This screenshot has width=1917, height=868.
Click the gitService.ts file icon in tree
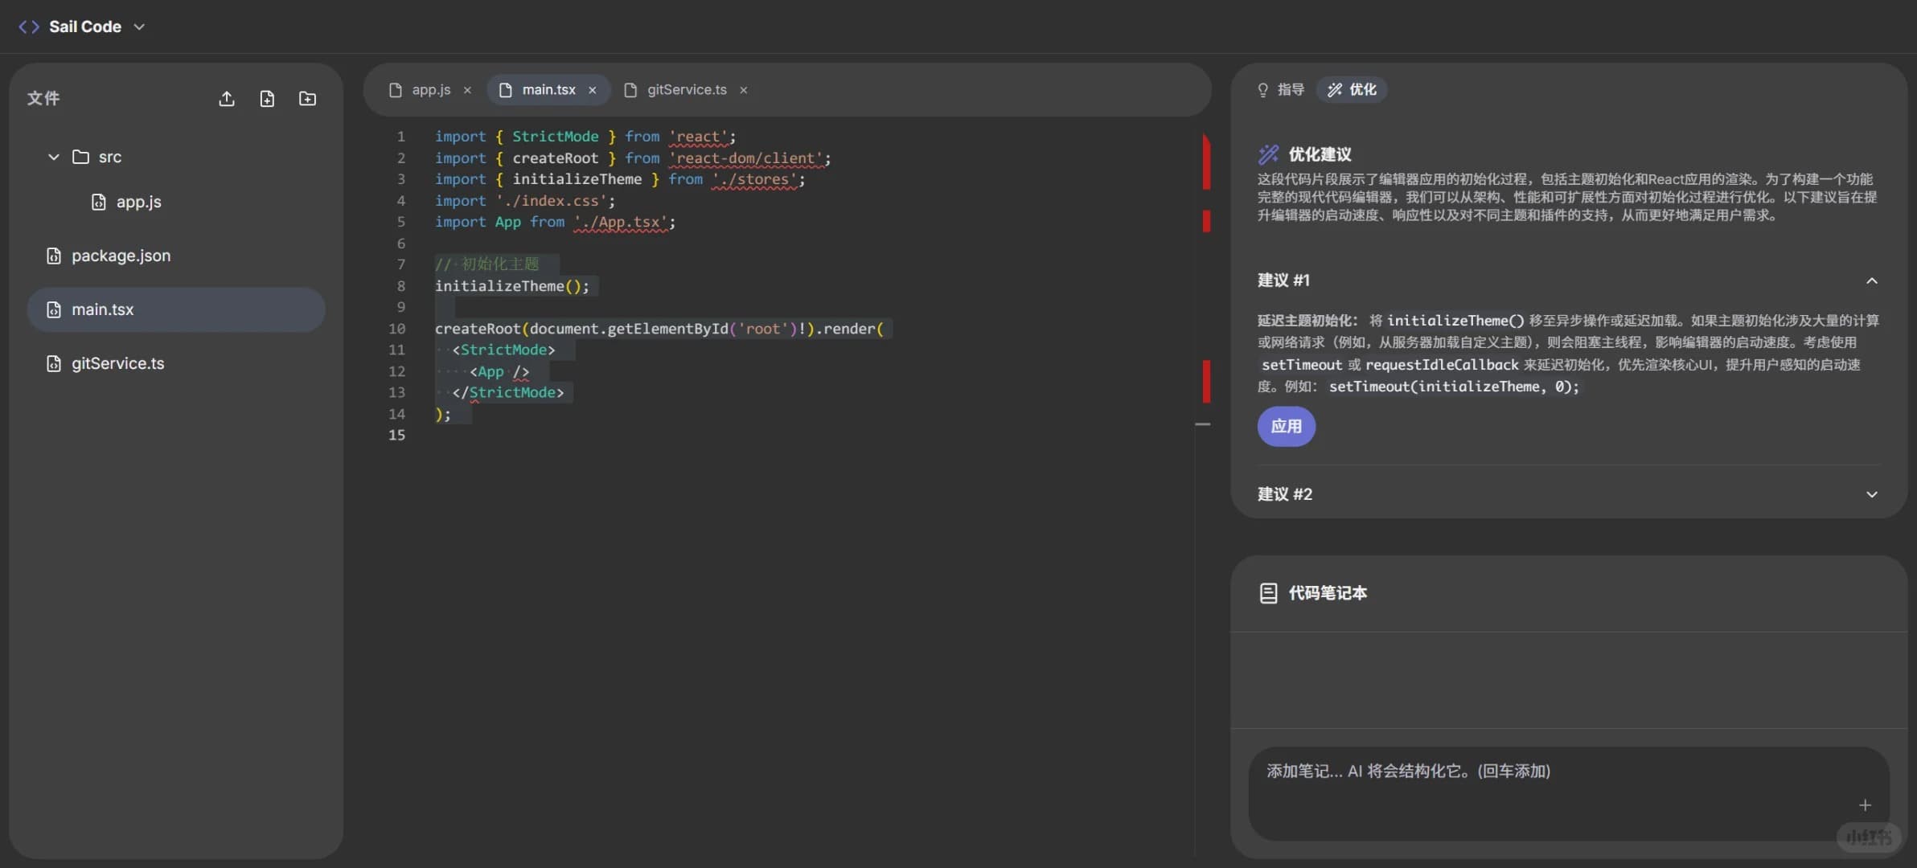pyautogui.click(x=54, y=363)
